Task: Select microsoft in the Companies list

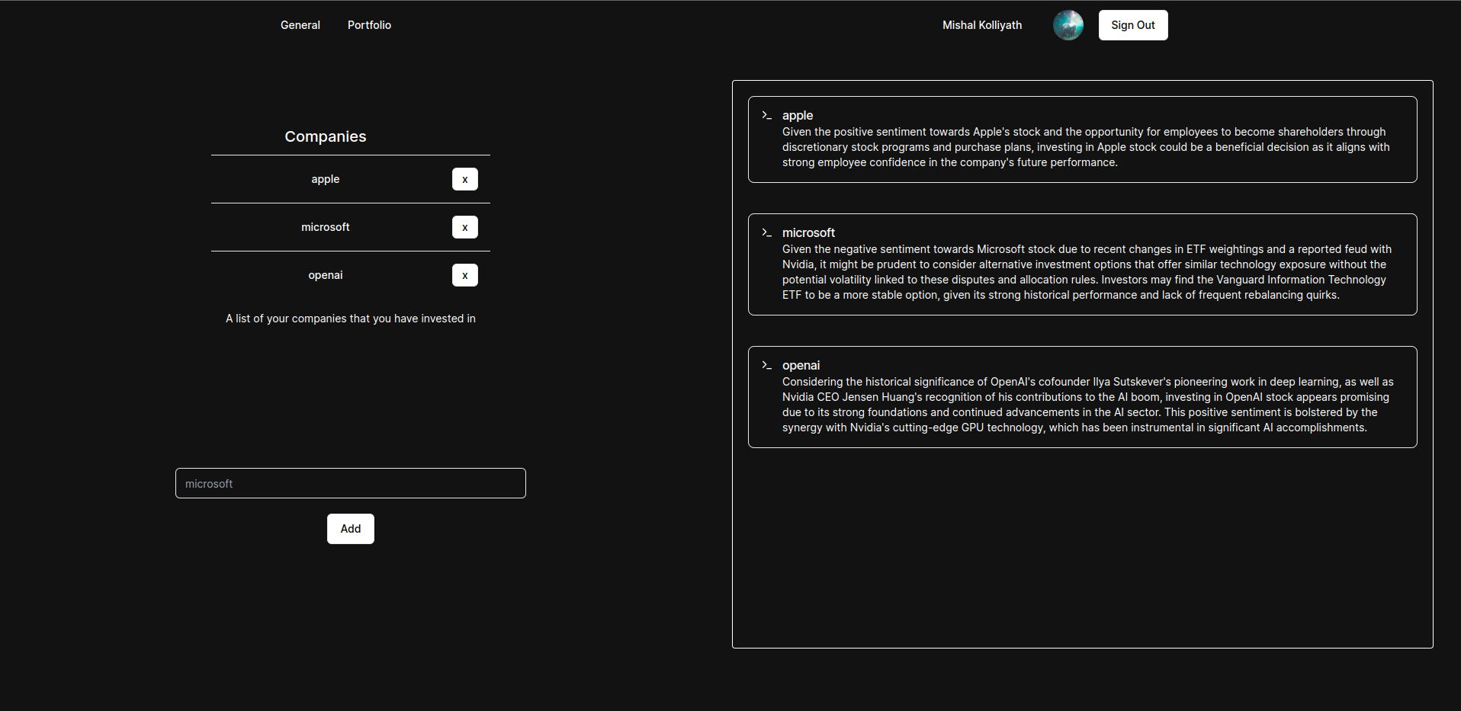Action: pyautogui.click(x=326, y=227)
